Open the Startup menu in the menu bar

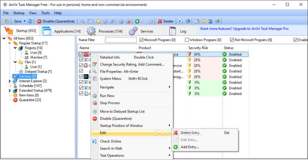tap(18, 13)
